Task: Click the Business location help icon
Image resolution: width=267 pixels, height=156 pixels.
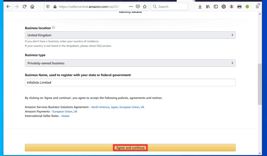Action: pyautogui.click(x=53, y=28)
